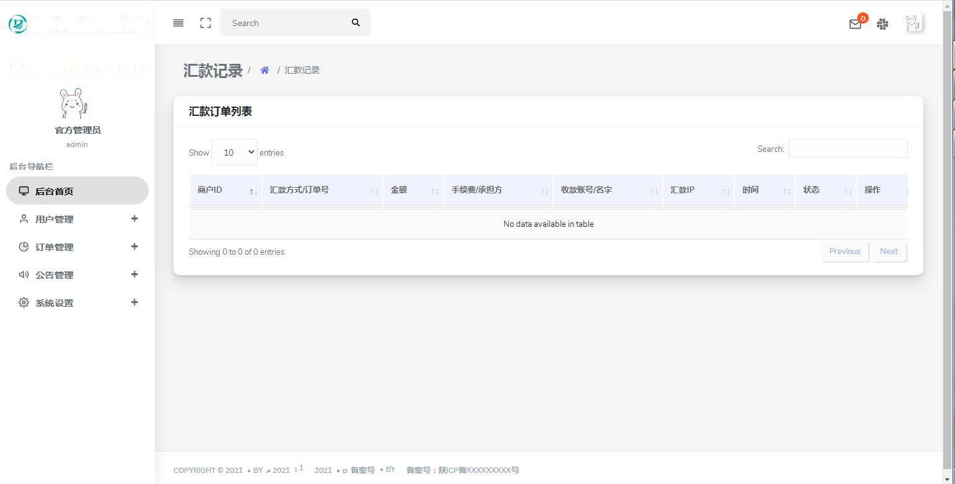Sort table by 商户ID column
Viewport: 955px width, 484px height.
[x=225, y=190]
